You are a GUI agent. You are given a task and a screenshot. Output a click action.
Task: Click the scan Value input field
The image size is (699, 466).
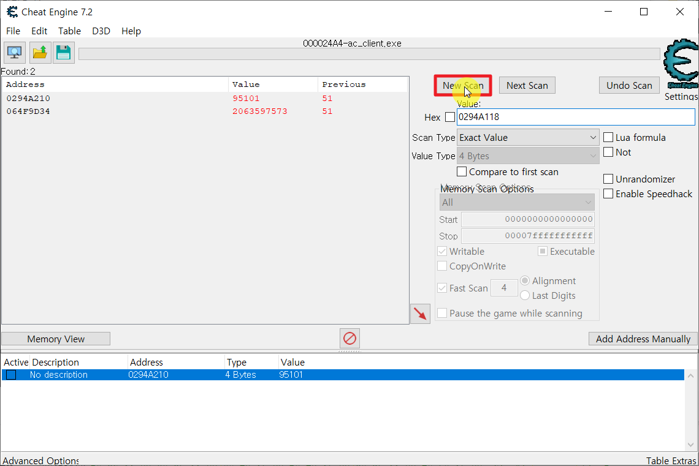click(x=576, y=117)
